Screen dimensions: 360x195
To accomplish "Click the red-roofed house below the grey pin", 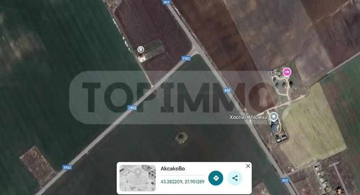I will click(142, 57).
